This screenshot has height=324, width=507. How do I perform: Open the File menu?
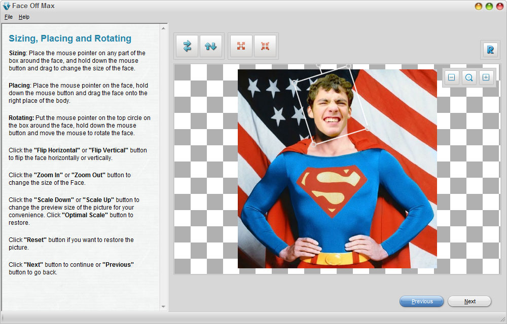(x=9, y=17)
